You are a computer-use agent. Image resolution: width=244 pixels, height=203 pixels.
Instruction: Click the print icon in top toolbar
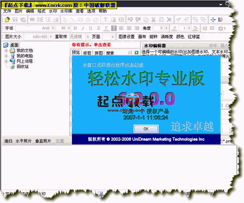click(x=56, y=20)
